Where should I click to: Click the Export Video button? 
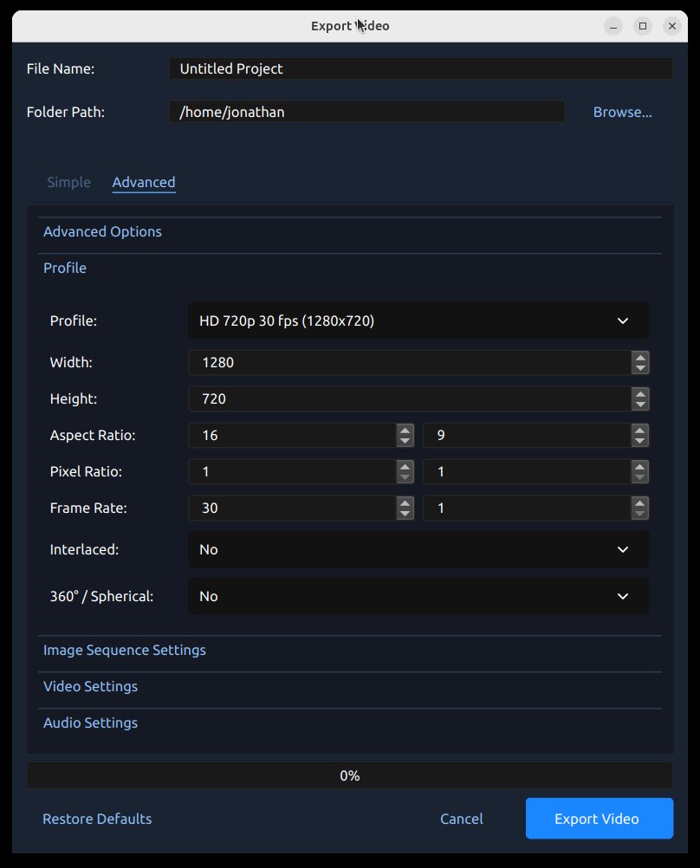click(598, 819)
